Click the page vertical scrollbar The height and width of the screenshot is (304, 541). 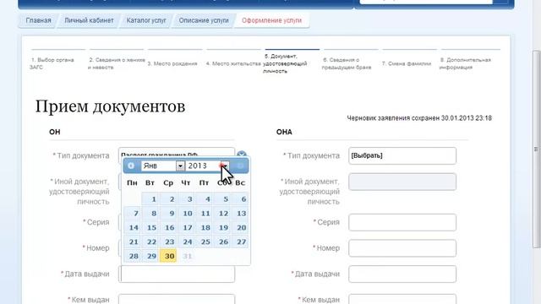536,149
